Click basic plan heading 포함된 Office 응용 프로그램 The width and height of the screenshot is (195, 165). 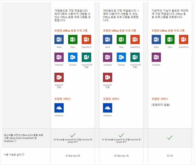pos(168,31)
